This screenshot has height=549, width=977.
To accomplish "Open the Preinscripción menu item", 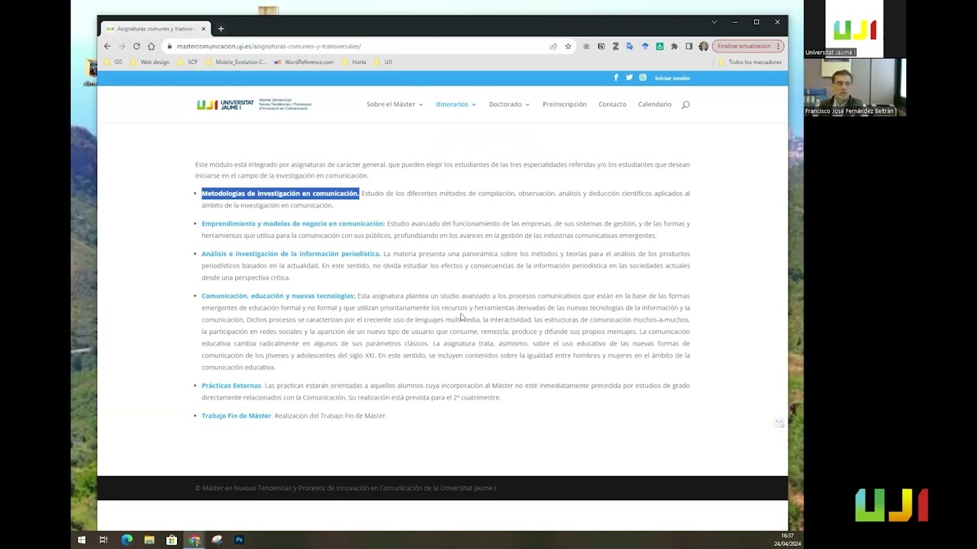I will click(x=564, y=104).
